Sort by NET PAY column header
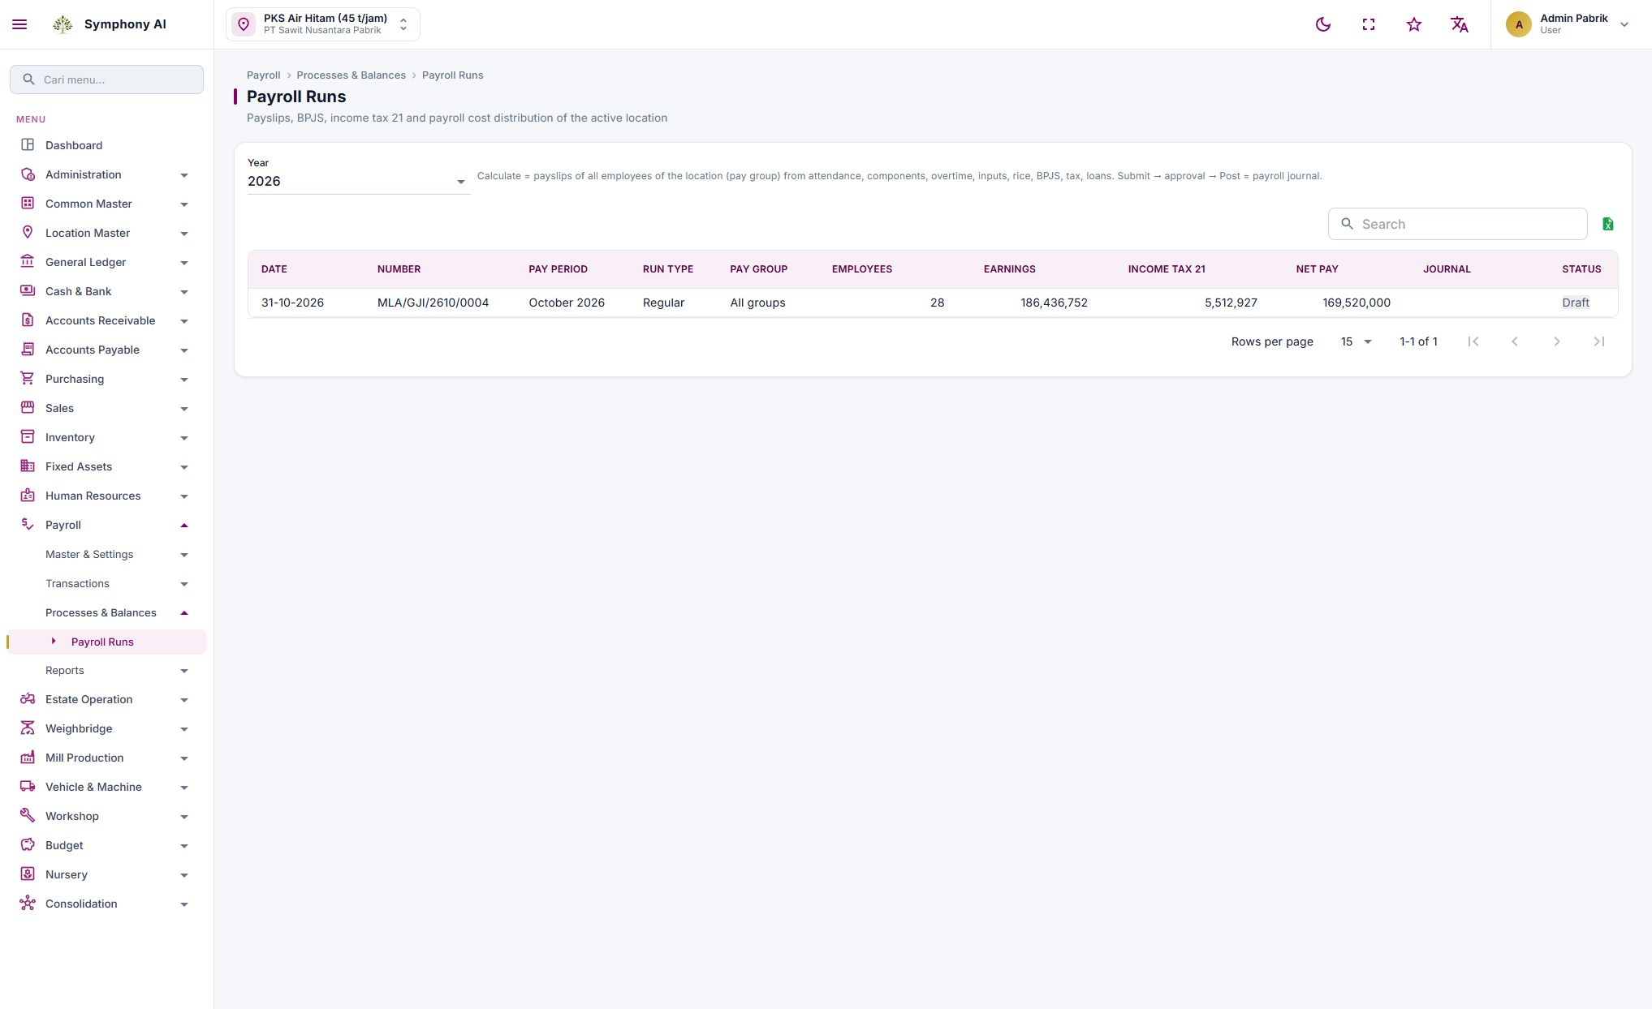Screen dimensions: 1652x1009 click(1317, 269)
